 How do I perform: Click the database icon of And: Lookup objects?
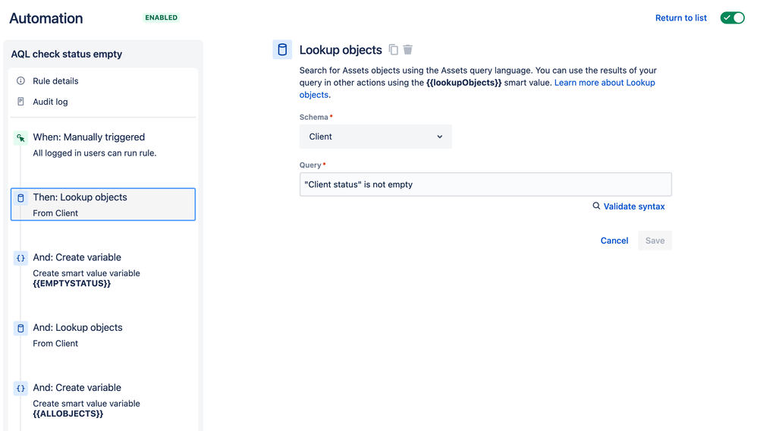pyautogui.click(x=20, y=329)
